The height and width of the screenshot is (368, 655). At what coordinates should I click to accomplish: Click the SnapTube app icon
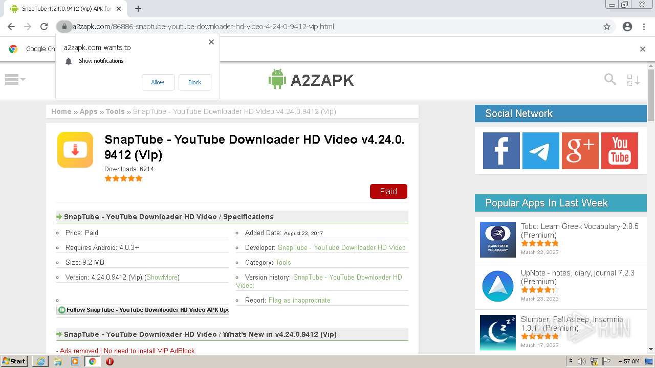[75, 150]
